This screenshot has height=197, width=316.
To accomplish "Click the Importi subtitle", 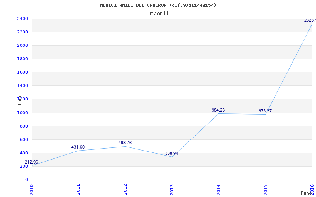I will pos(158,13).
